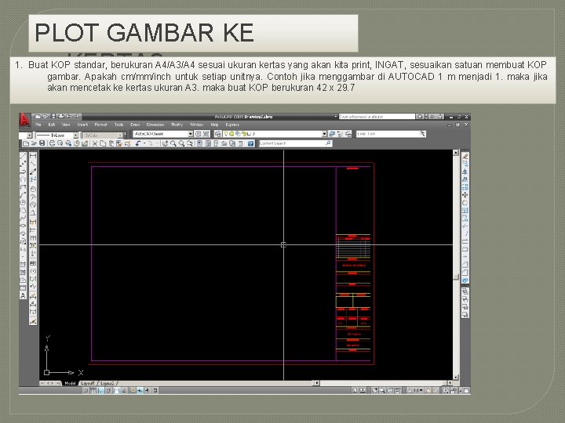Open the Tool Palettes window icon
Viewport: 565px width, 423px height.
[216, 143]
